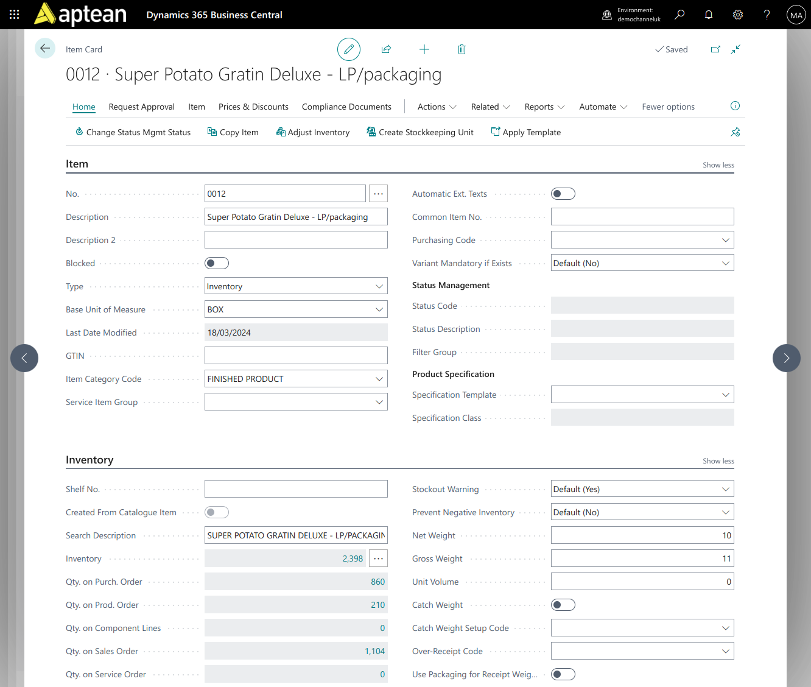The image size is (811, 687).
Task: Click Adjust Inventory action
Action: pyautogui.click(x=313, y=132)
